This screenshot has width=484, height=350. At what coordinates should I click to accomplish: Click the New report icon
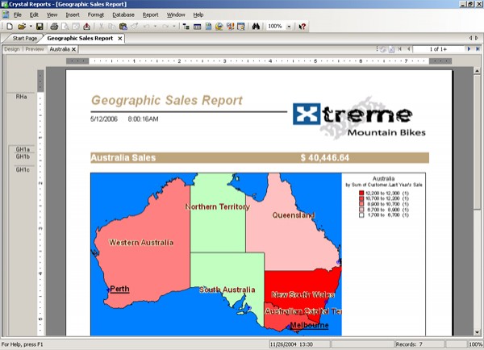[10, 27]
